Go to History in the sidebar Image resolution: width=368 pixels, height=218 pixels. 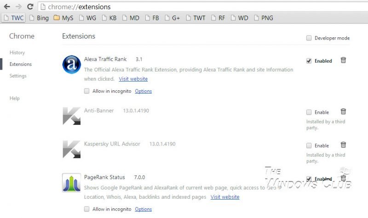17,53
